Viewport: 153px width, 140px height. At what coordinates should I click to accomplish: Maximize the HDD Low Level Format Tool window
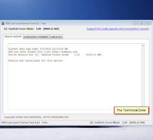[142, 23]
